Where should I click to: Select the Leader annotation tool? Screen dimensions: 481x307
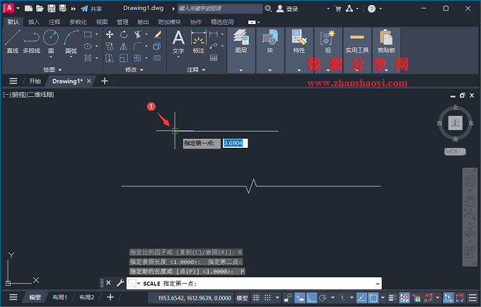(214, 46)
